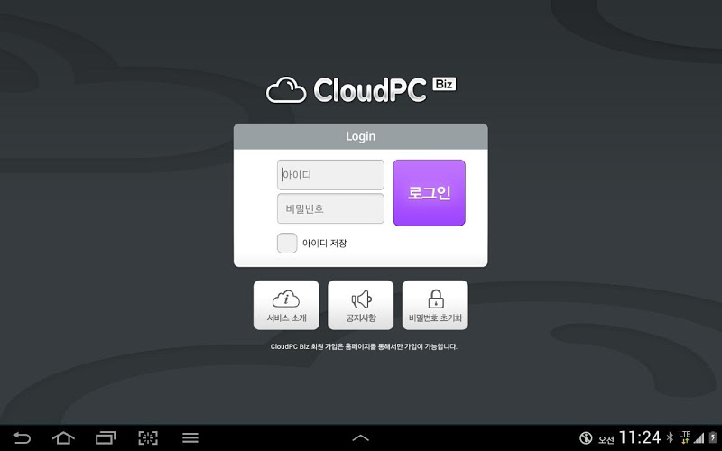This screenshot has height=451, width=722.
Task: Focus the 비밀번호 password field
Action: 330,208
